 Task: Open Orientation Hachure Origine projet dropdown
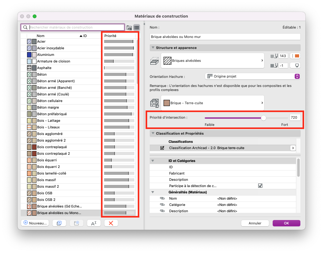[253, 77]
